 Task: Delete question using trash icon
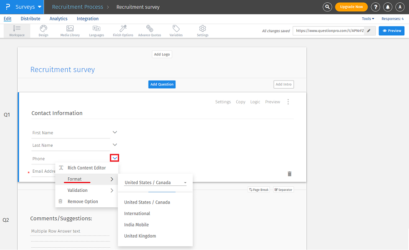point(289,174)
